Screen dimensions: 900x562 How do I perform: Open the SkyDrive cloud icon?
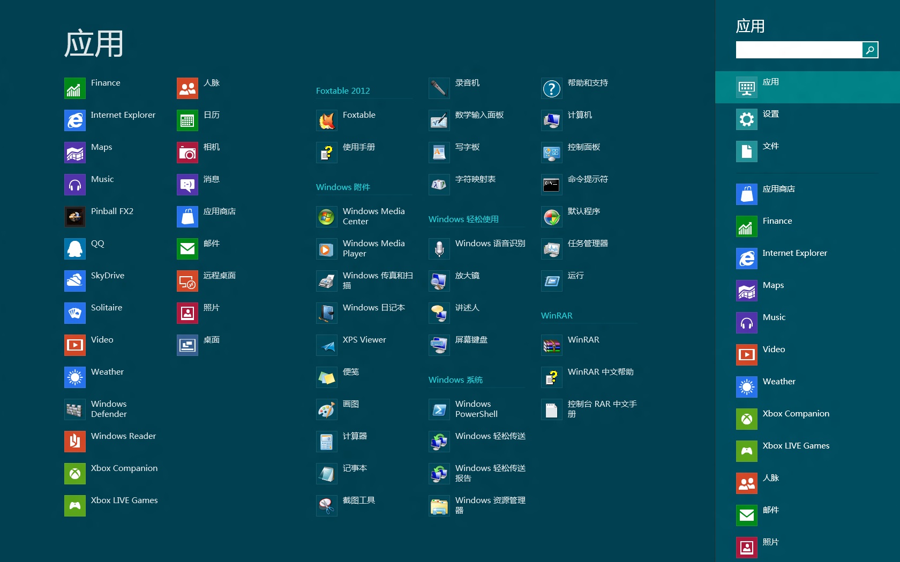click(x=75, y=281)
